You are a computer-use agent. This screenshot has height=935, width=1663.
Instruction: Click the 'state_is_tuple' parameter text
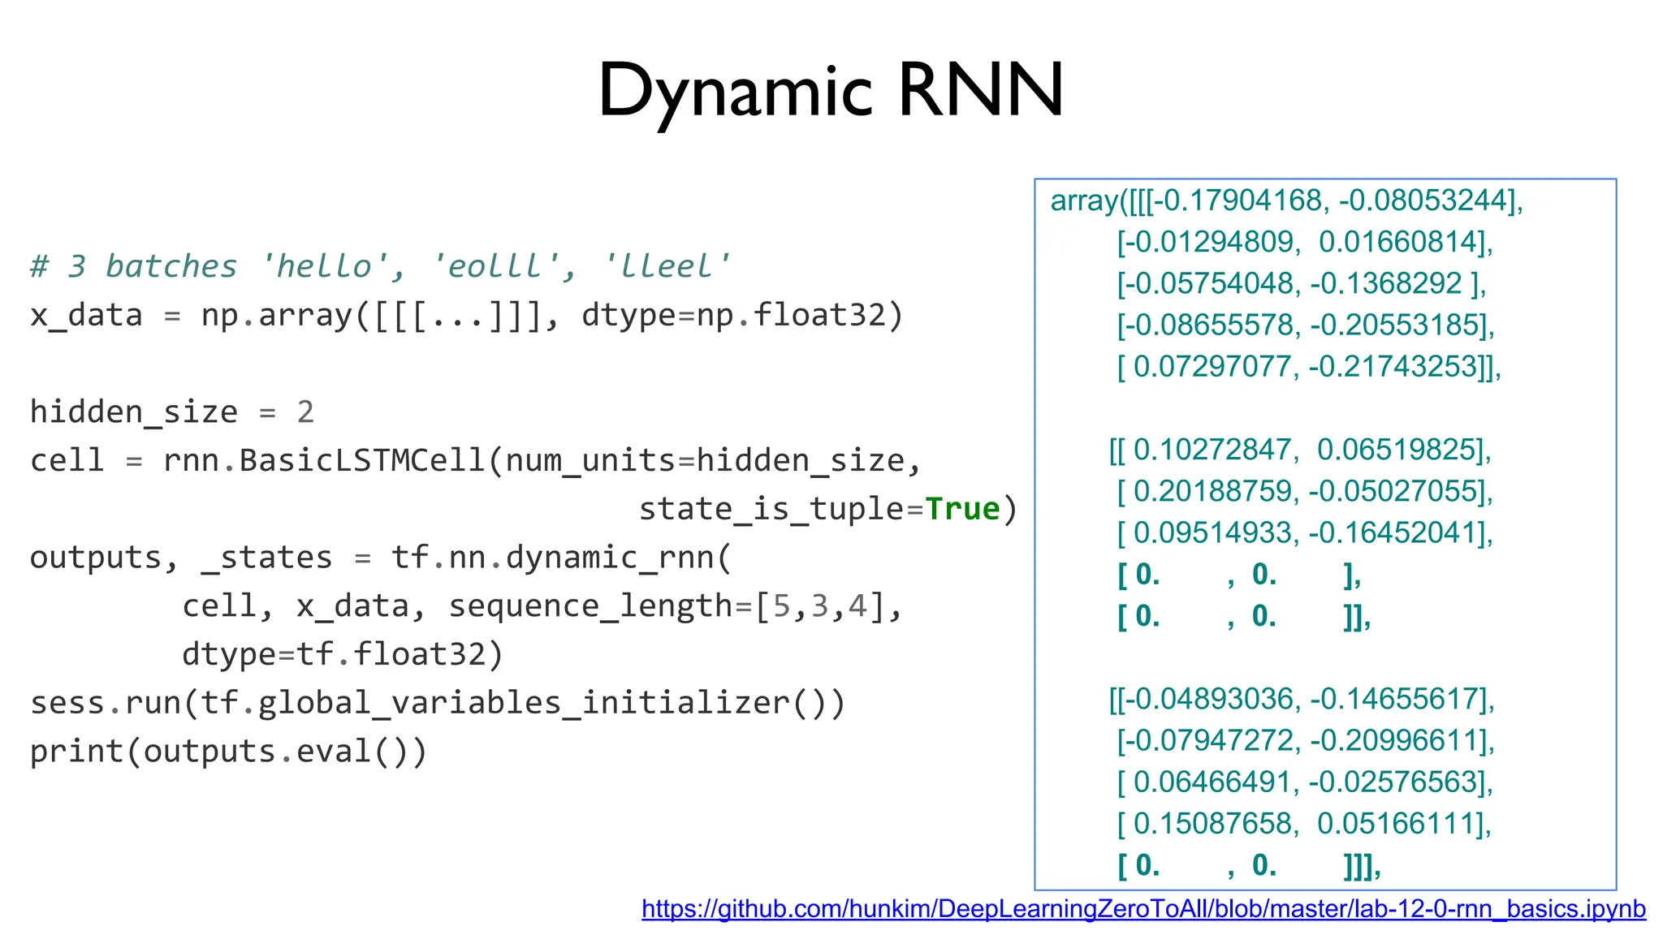click(x=771, y=509)
